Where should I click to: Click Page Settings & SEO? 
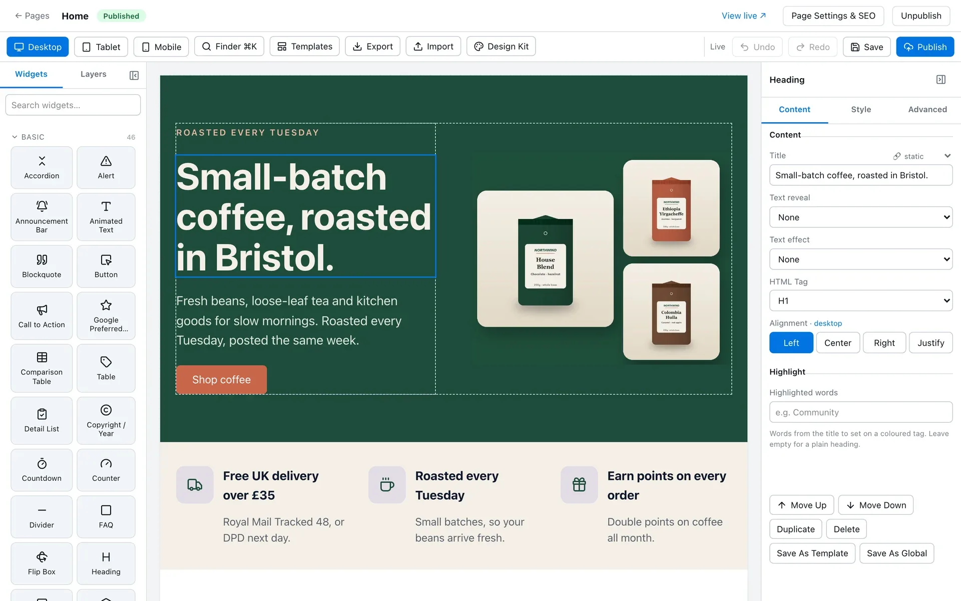point(833,16)
